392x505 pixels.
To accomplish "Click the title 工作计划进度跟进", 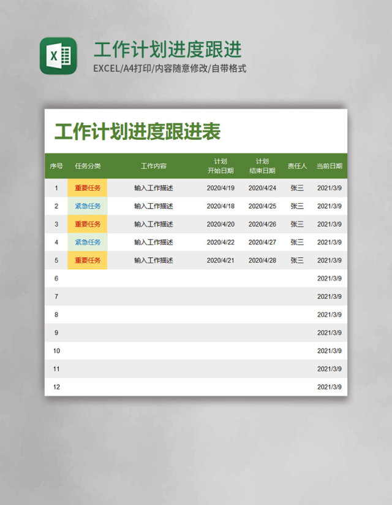I will click(168, 49).
